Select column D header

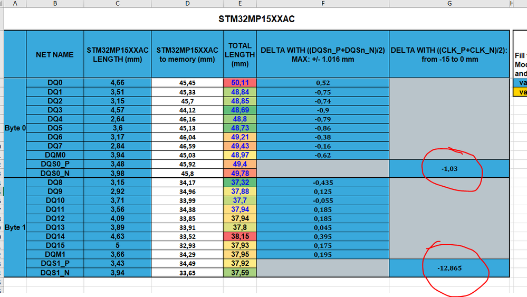tap(187, 3)
